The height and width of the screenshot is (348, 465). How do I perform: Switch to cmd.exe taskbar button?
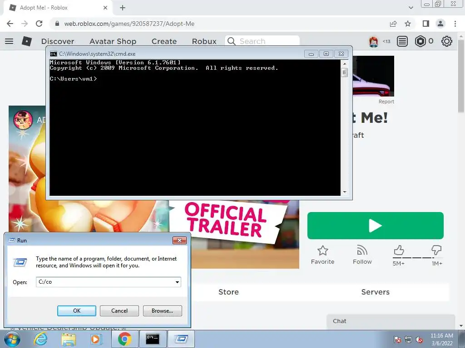click(153, 339)
